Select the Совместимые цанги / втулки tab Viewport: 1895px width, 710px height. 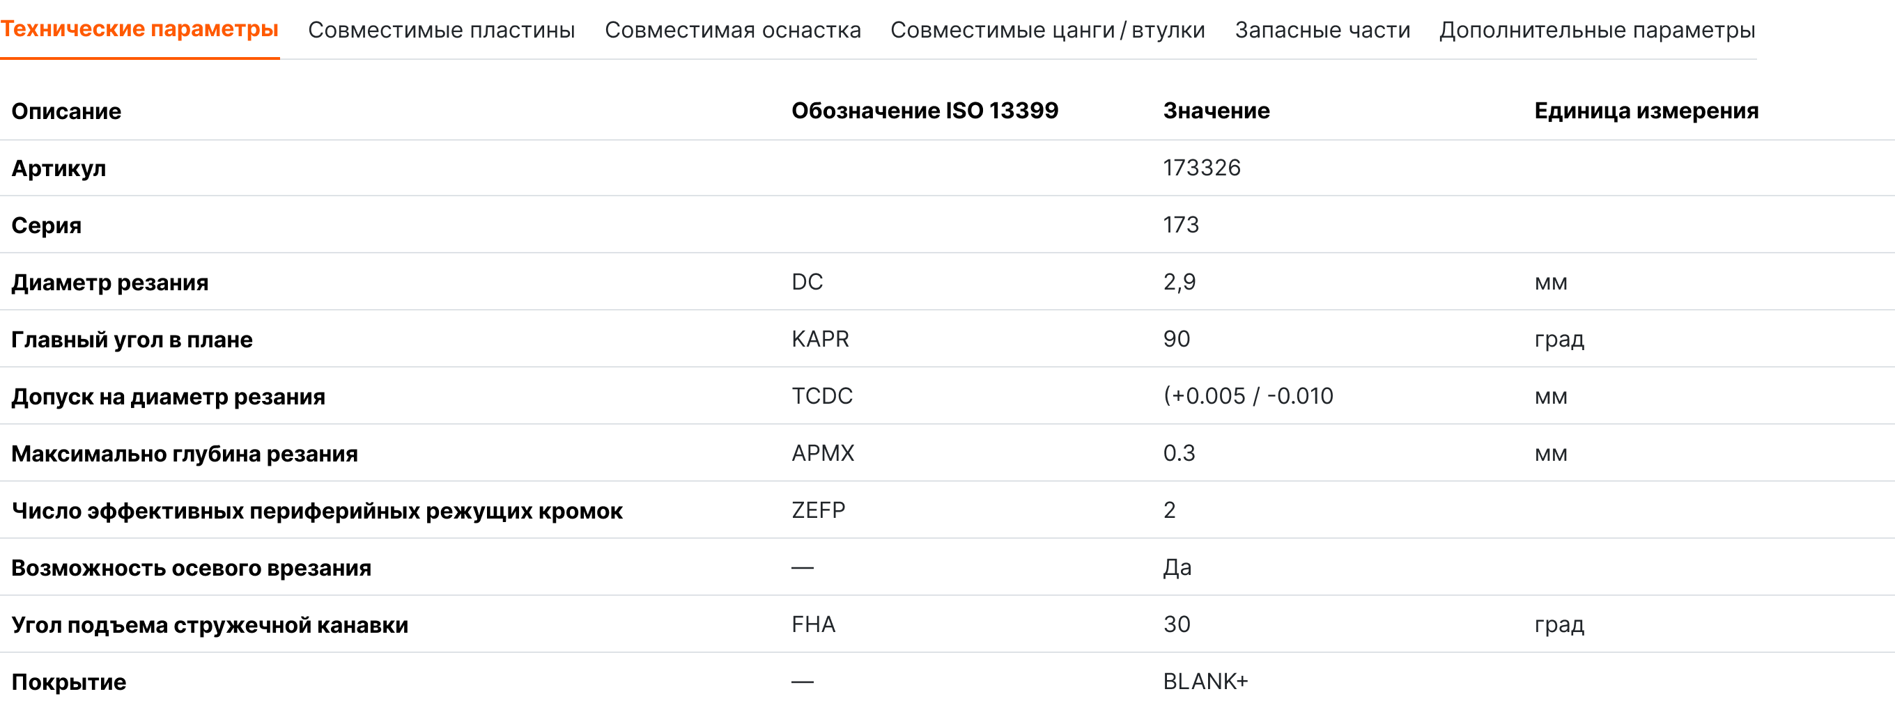click(1048, 30)
